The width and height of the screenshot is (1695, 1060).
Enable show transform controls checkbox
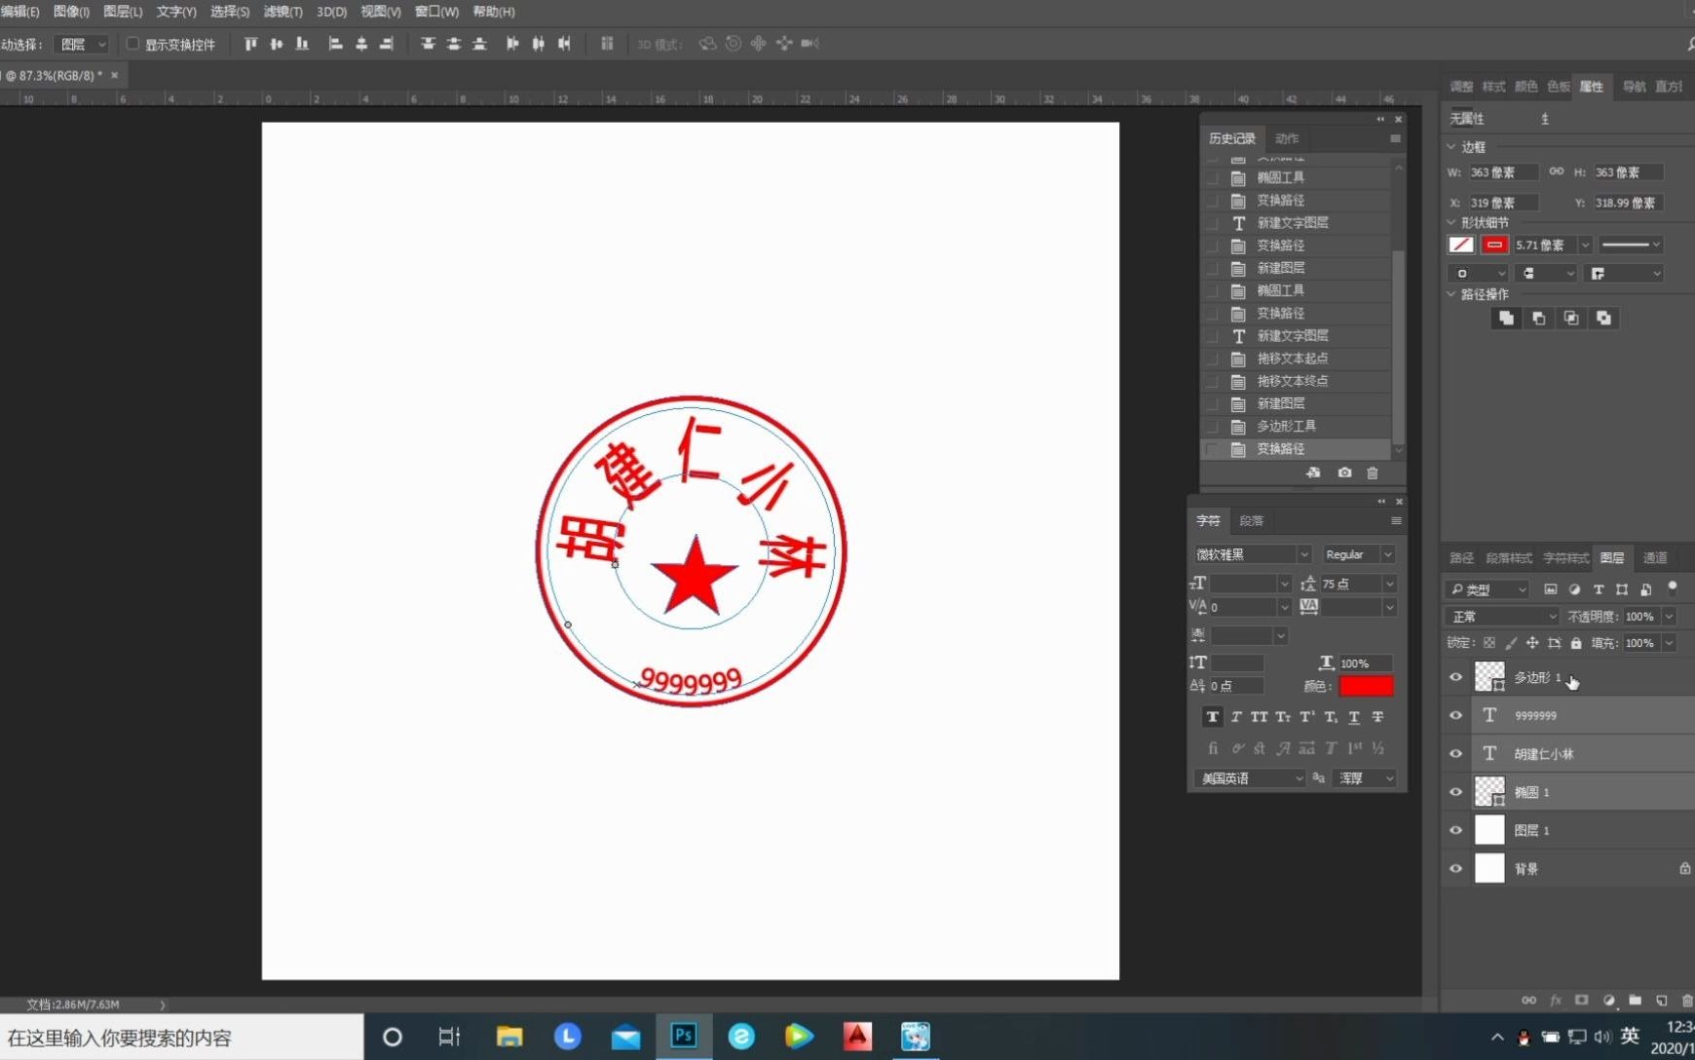coord(132,44)
